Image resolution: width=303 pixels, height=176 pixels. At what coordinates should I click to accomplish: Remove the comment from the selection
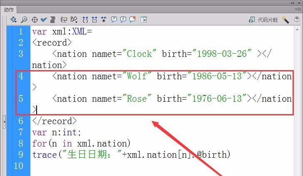pos(132,19)
